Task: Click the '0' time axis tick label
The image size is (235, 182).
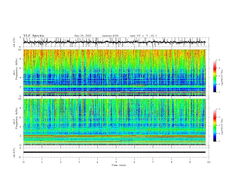Action: tap(23, 162)
